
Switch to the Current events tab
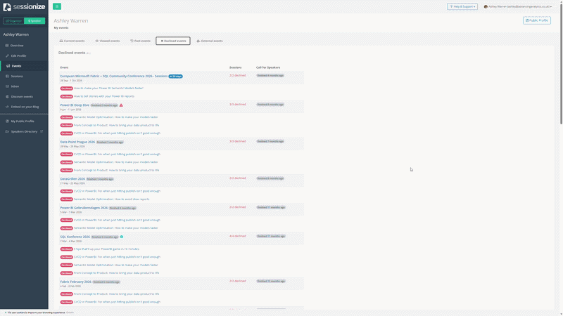72,41
